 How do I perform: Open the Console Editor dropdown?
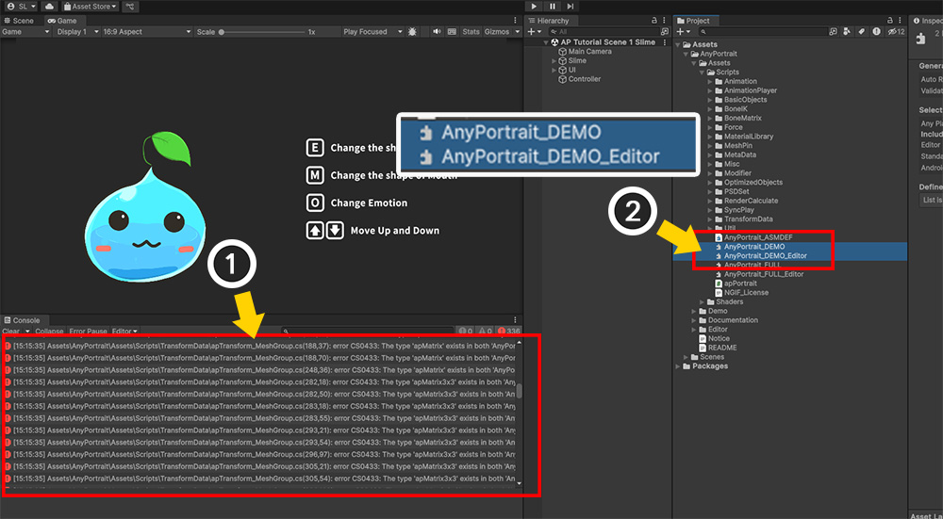124,331
